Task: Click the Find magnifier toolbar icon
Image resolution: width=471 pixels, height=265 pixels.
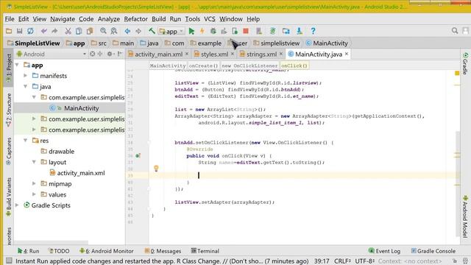Action: point(103,31)
